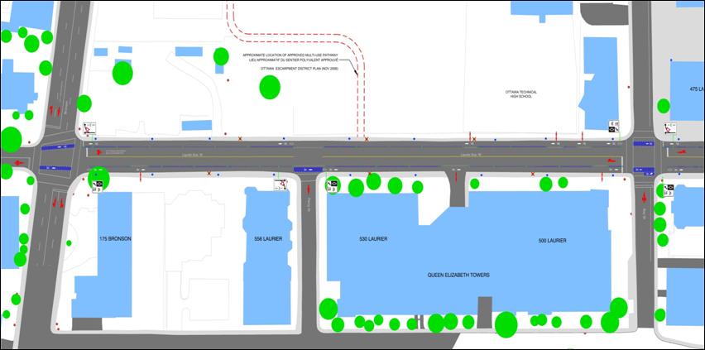The image size is (705, 350).
Task: Select the triangle sign symbol below the 475 building
Action: [670, 128]
